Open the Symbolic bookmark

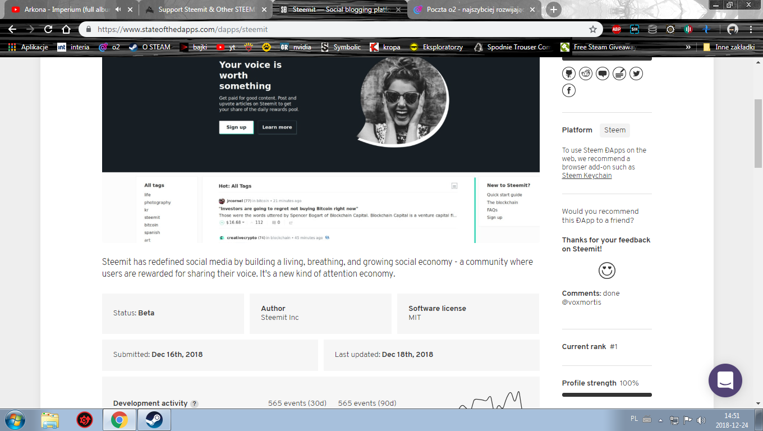coord(341,47)
